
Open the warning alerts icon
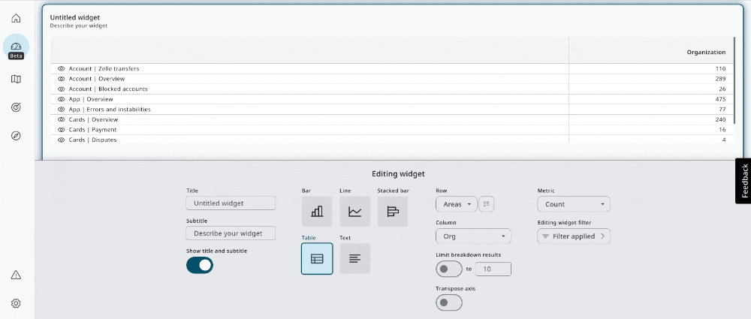[x=16, y=275]
